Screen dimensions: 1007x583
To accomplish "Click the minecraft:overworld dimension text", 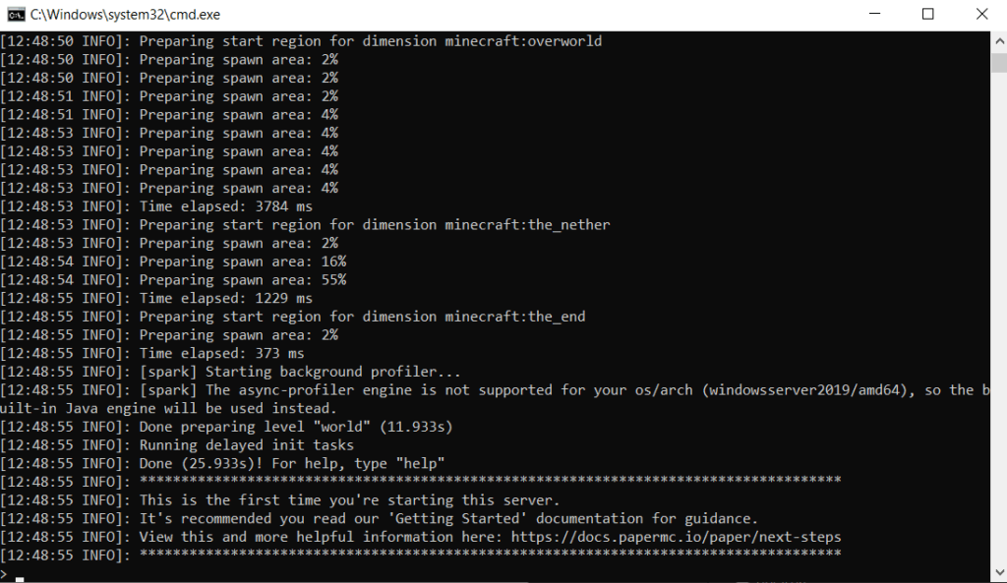I will [x=523, y=41].
